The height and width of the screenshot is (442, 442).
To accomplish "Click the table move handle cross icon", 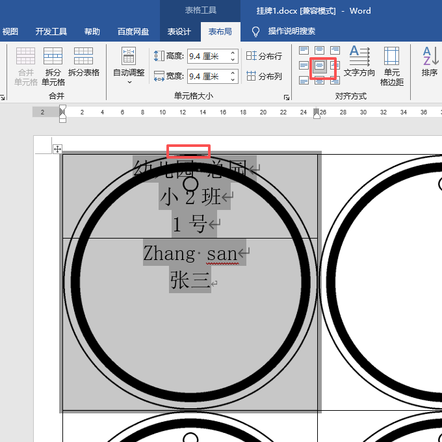I will point(57,149).
